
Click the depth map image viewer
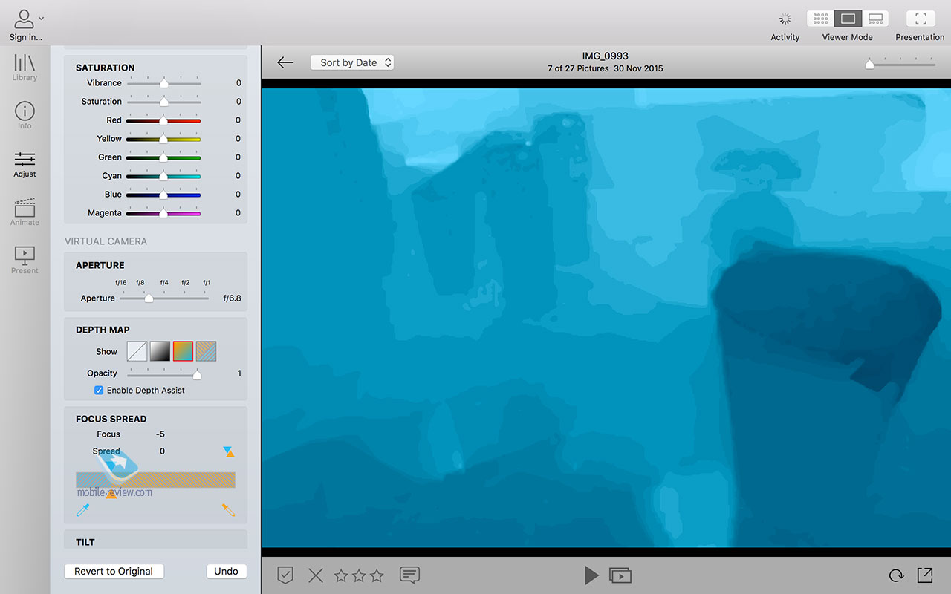click(606, 318)
